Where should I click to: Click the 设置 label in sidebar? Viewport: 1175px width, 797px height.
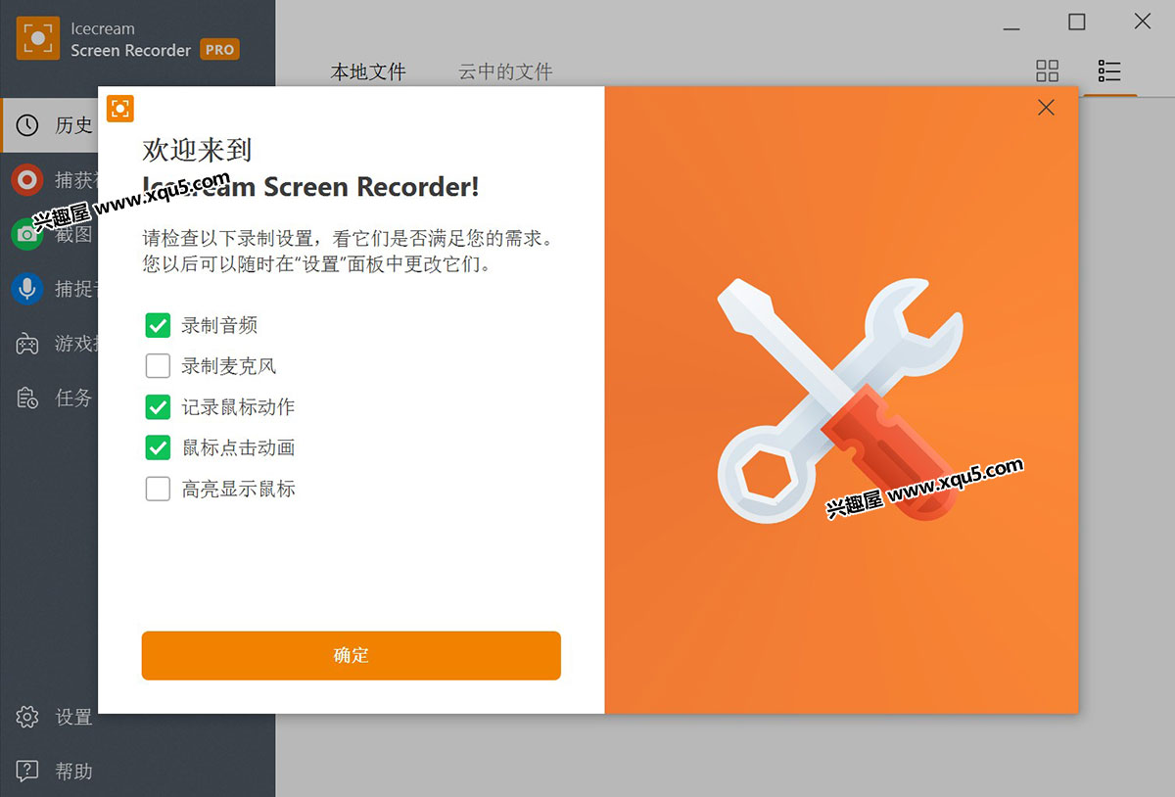(x=73, y=717)
